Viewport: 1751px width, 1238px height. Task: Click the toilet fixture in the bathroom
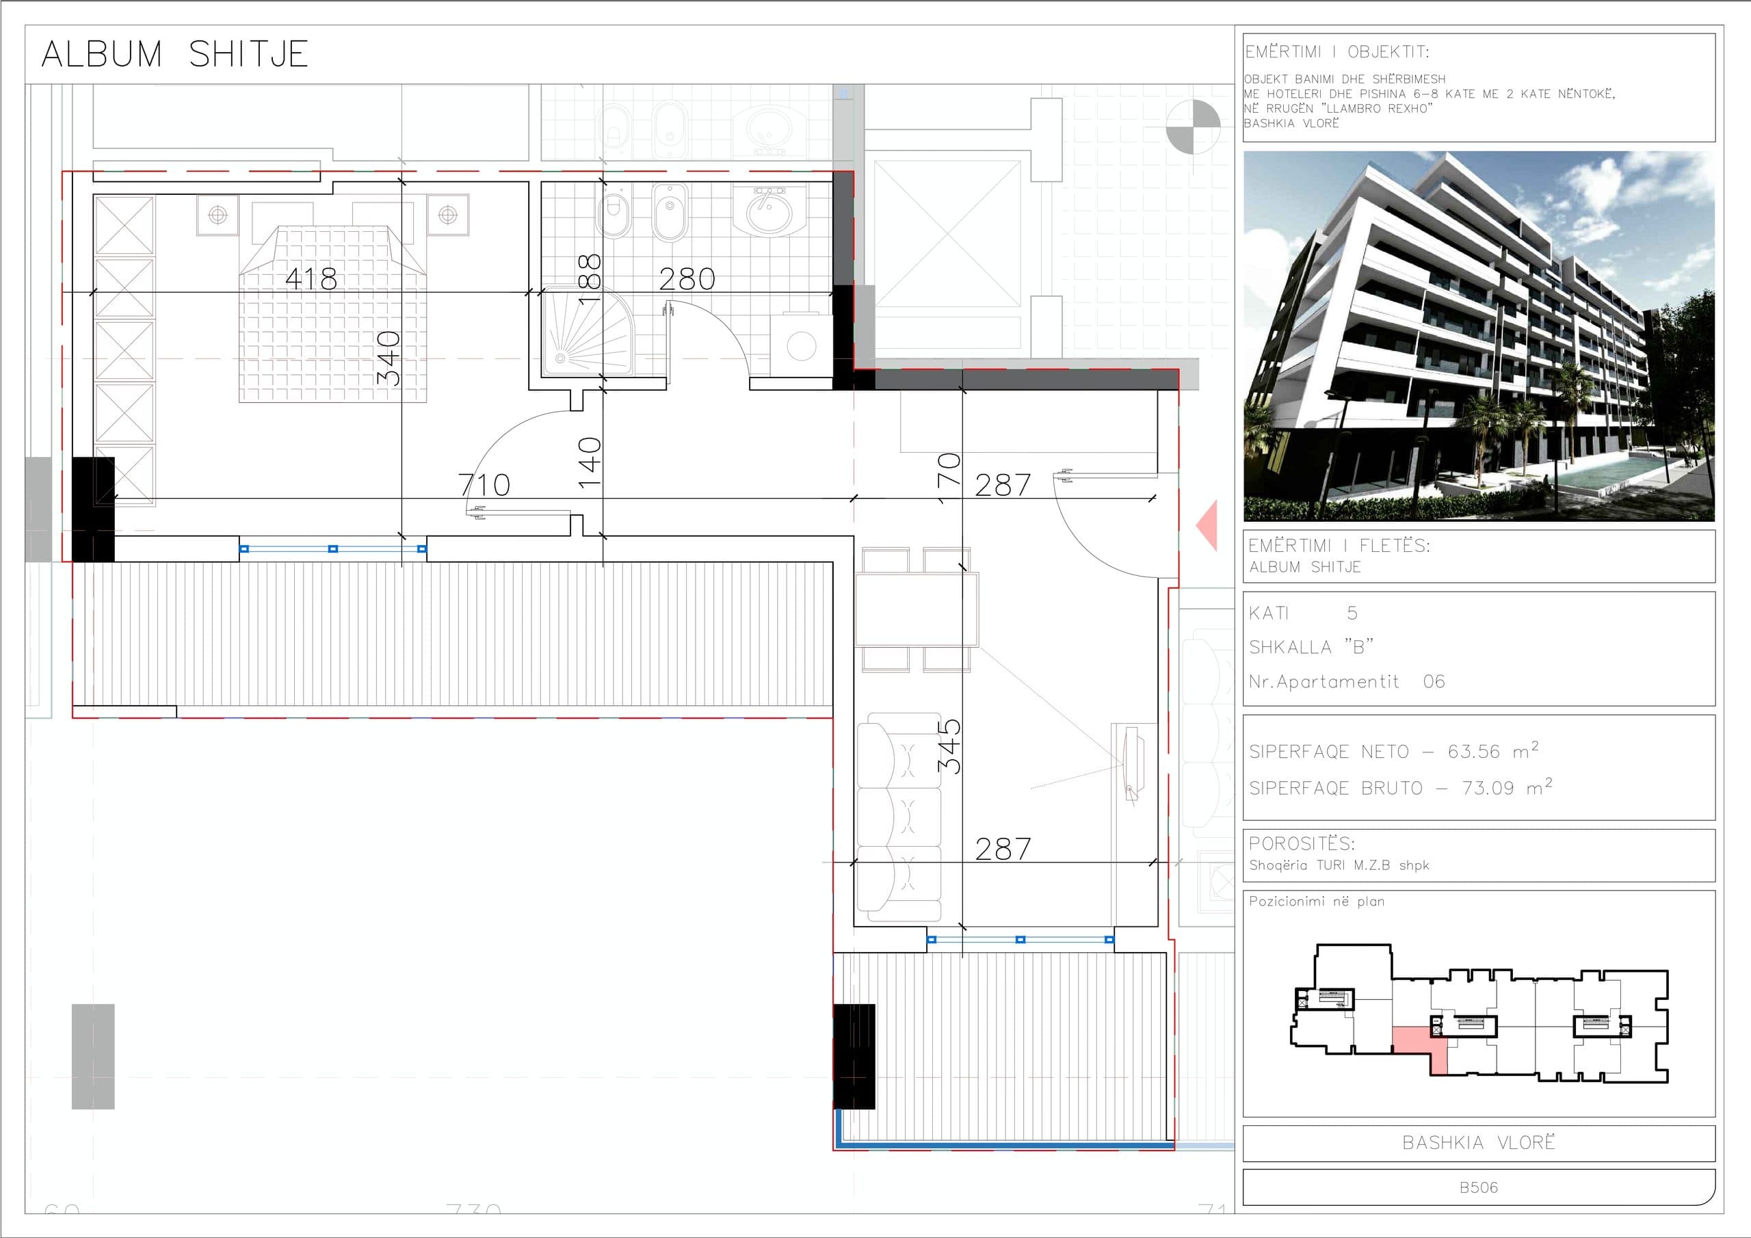[x=614, y=211]
